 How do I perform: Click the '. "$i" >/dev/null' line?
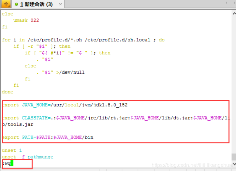point(61,72)
